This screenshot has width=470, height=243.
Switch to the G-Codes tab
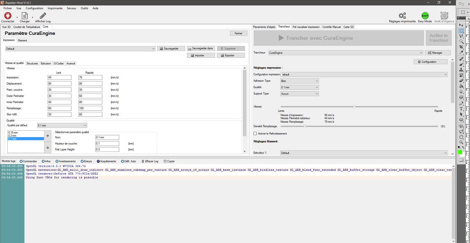pyautogui.click(x=58, y=63)
